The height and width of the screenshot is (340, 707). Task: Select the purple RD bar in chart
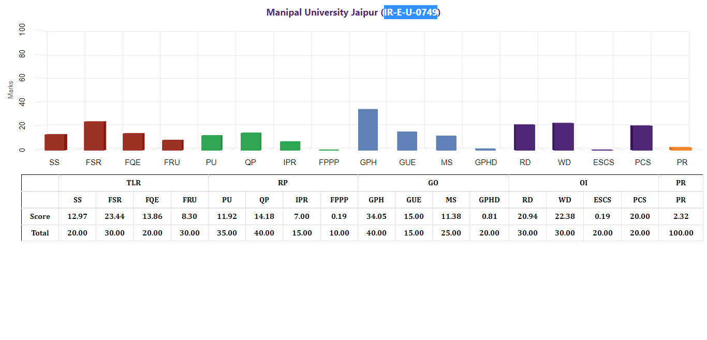pos(524,137)
